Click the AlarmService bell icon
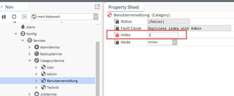This screenshot has width=234, height=96. tap(36, 47)
